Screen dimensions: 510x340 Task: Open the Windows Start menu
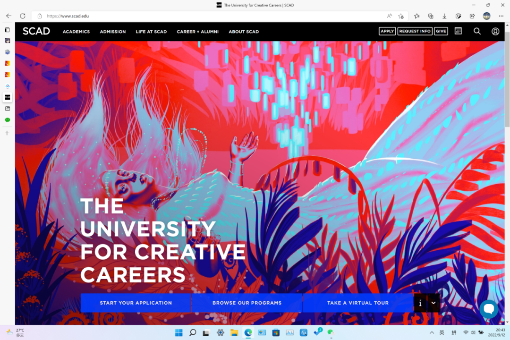[x=179, y=332]
